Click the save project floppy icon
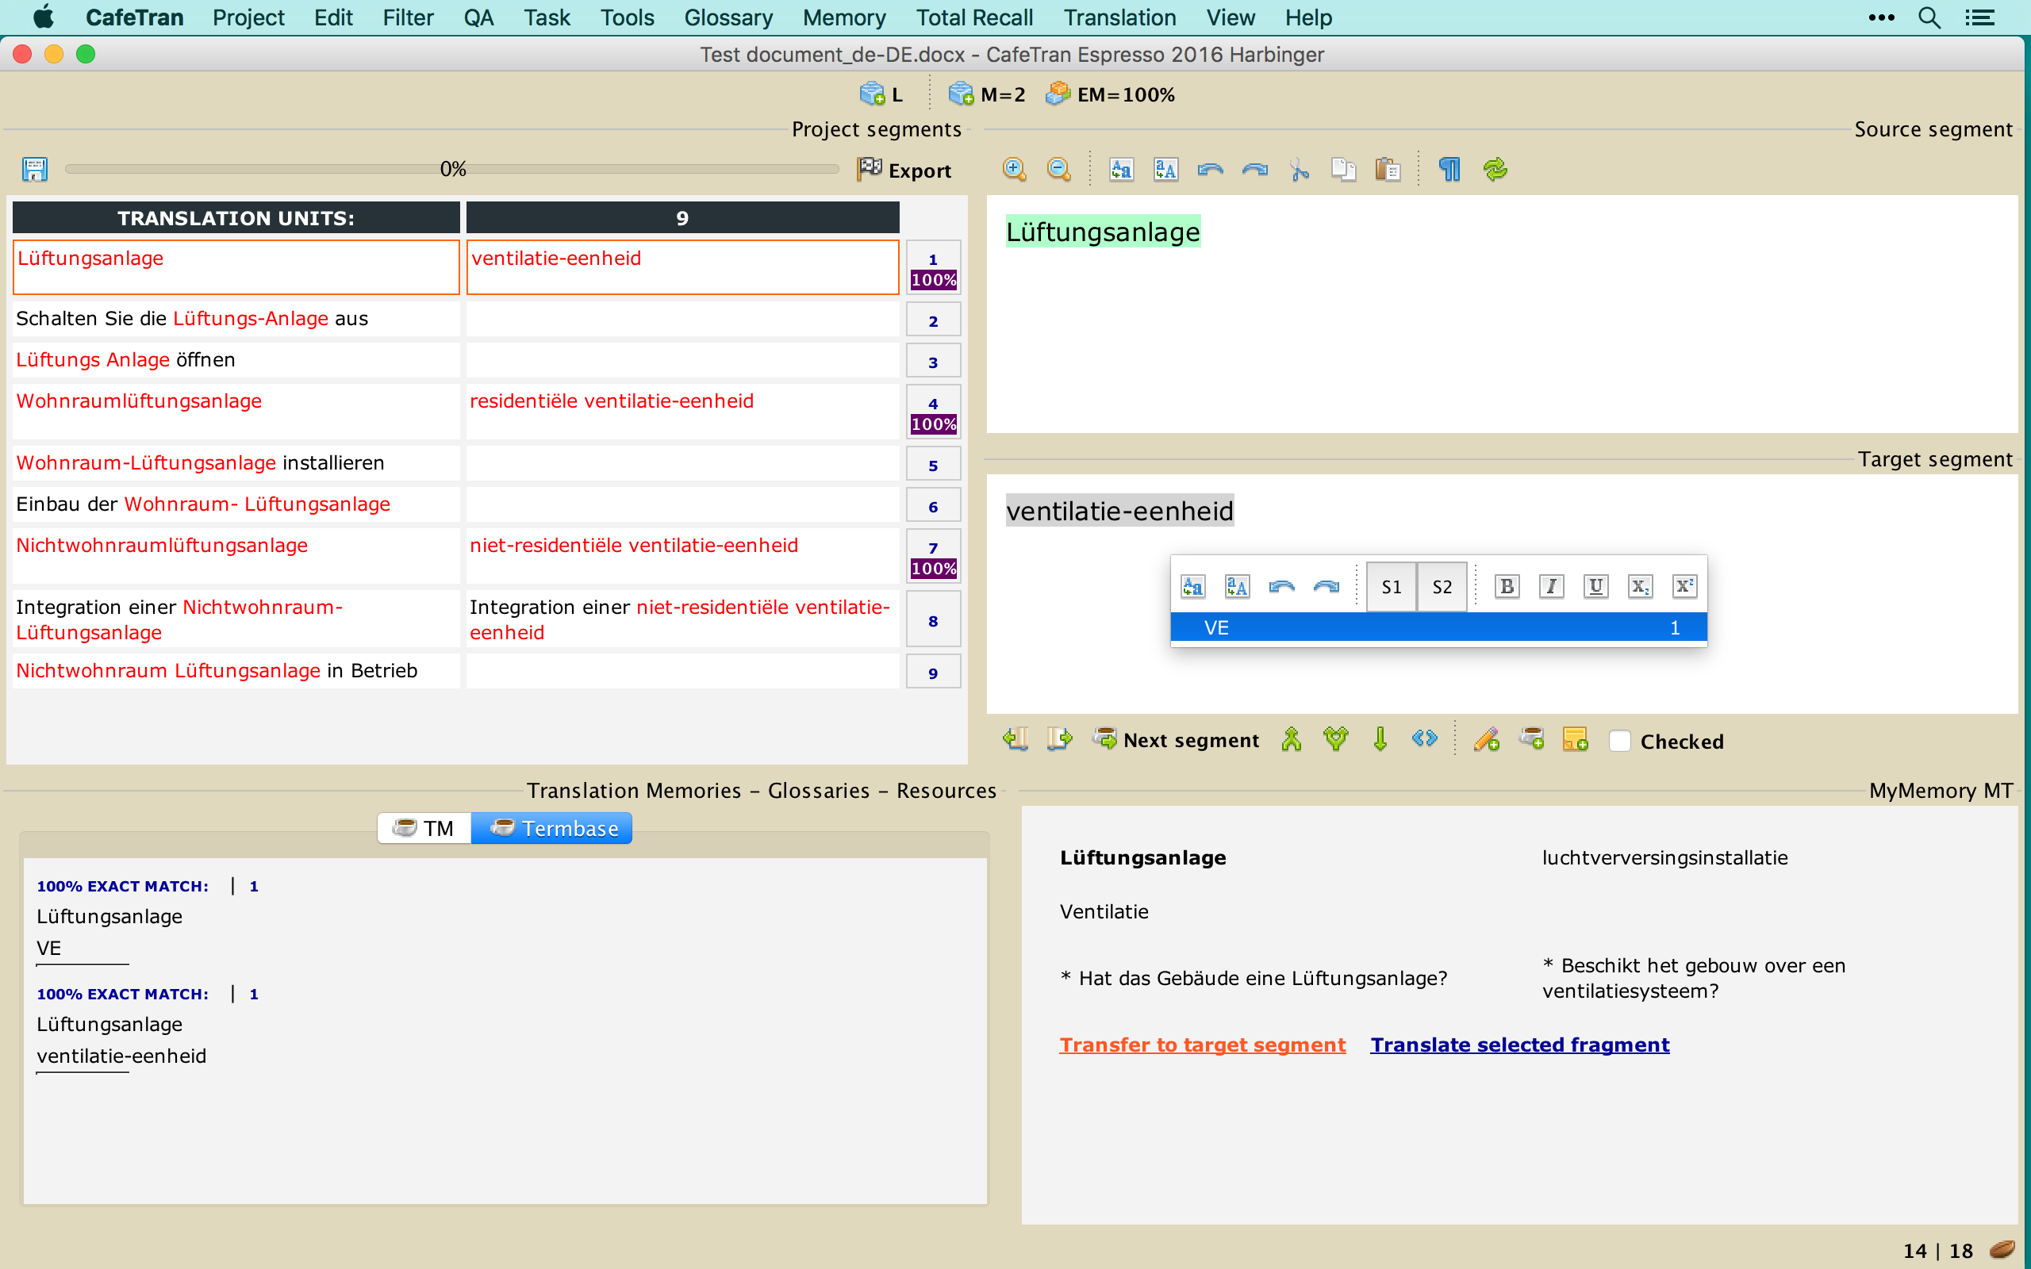Image resolution: width=2031 pixels, height=1269 pixels. (34, 170)
